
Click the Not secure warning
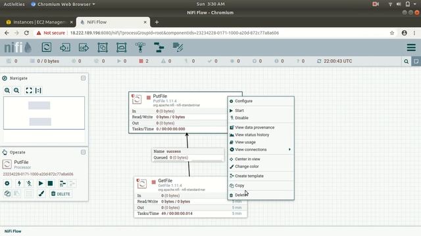(51, 33)
